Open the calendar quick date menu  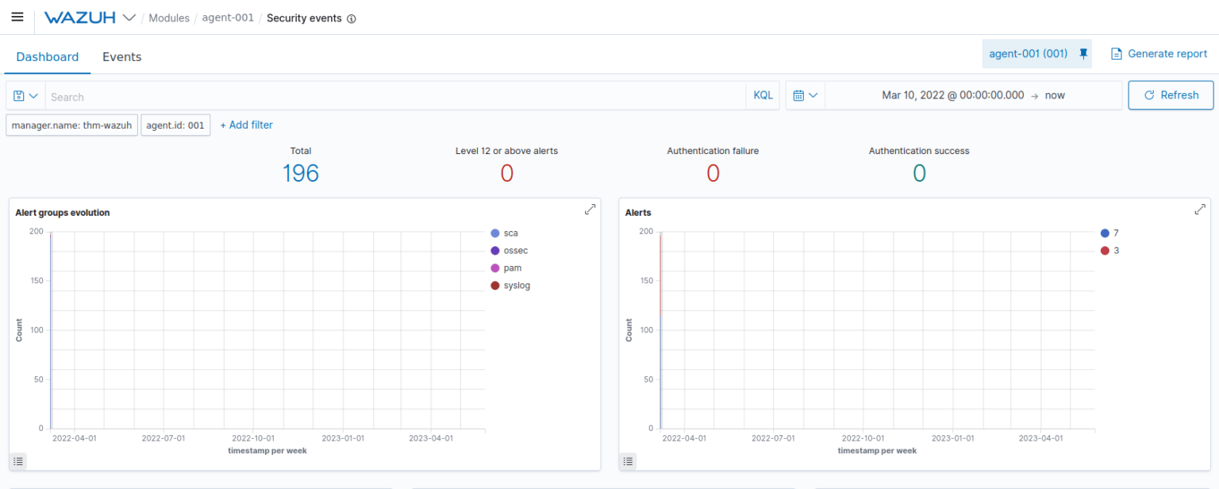tap(806, 95)
